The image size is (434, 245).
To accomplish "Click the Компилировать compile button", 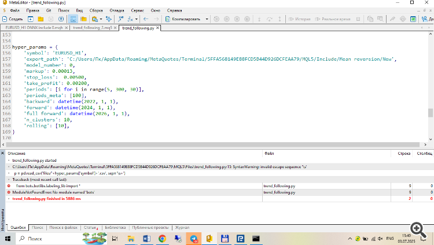I will click(x=184, y=19).
